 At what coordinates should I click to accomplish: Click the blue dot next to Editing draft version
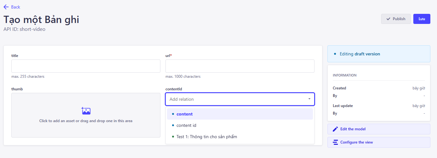335,54
